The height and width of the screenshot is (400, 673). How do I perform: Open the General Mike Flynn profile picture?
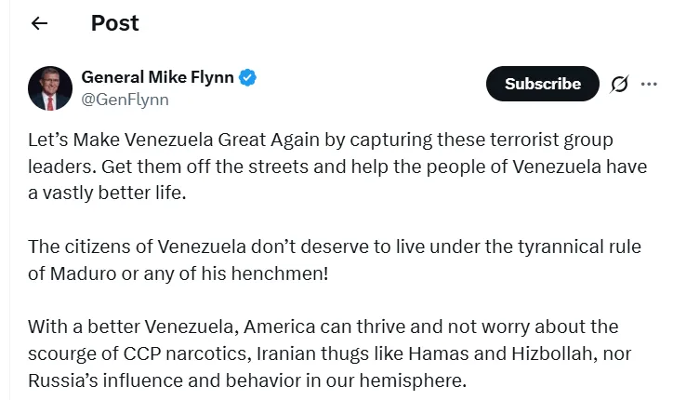[49, 87]
